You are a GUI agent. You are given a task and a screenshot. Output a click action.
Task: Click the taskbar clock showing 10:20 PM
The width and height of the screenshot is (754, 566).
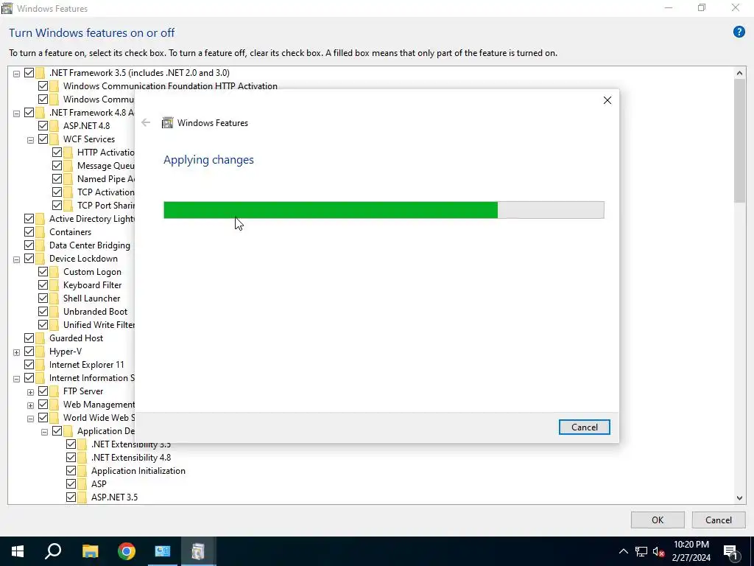[x=691, y=551]
